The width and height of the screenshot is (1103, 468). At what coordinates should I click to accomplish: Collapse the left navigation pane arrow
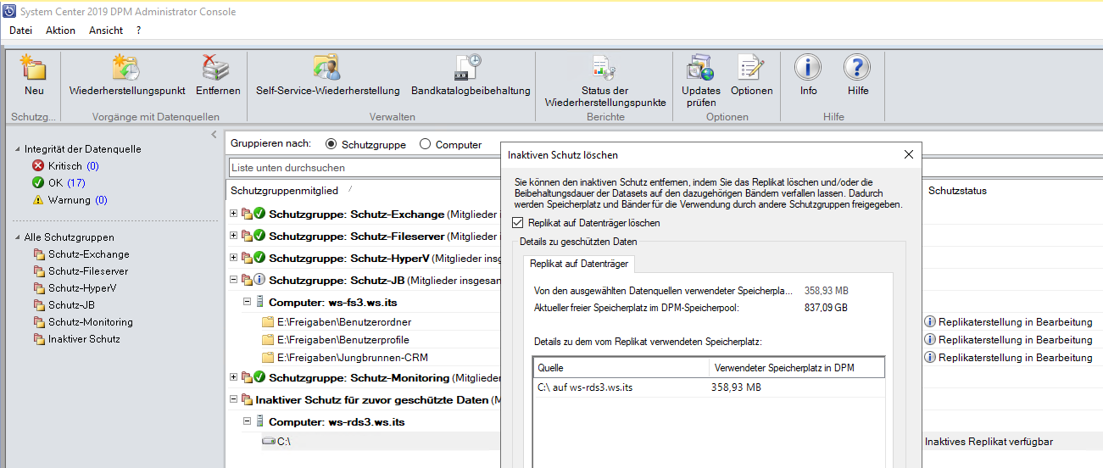point(214,135)
